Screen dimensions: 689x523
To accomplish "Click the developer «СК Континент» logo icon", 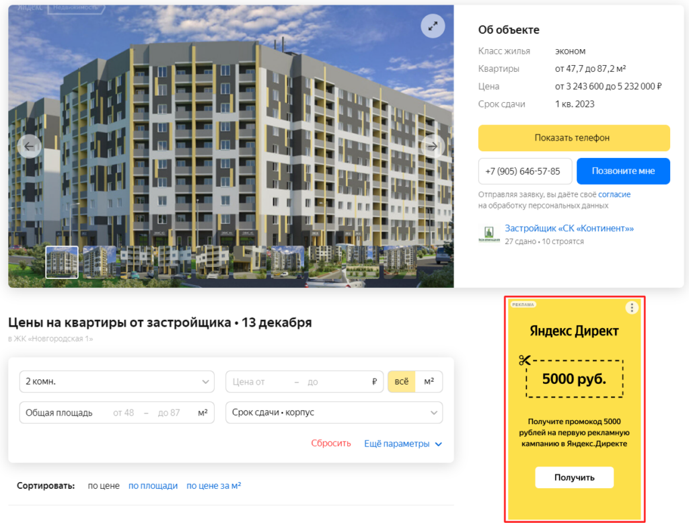I will click(489, 234).
